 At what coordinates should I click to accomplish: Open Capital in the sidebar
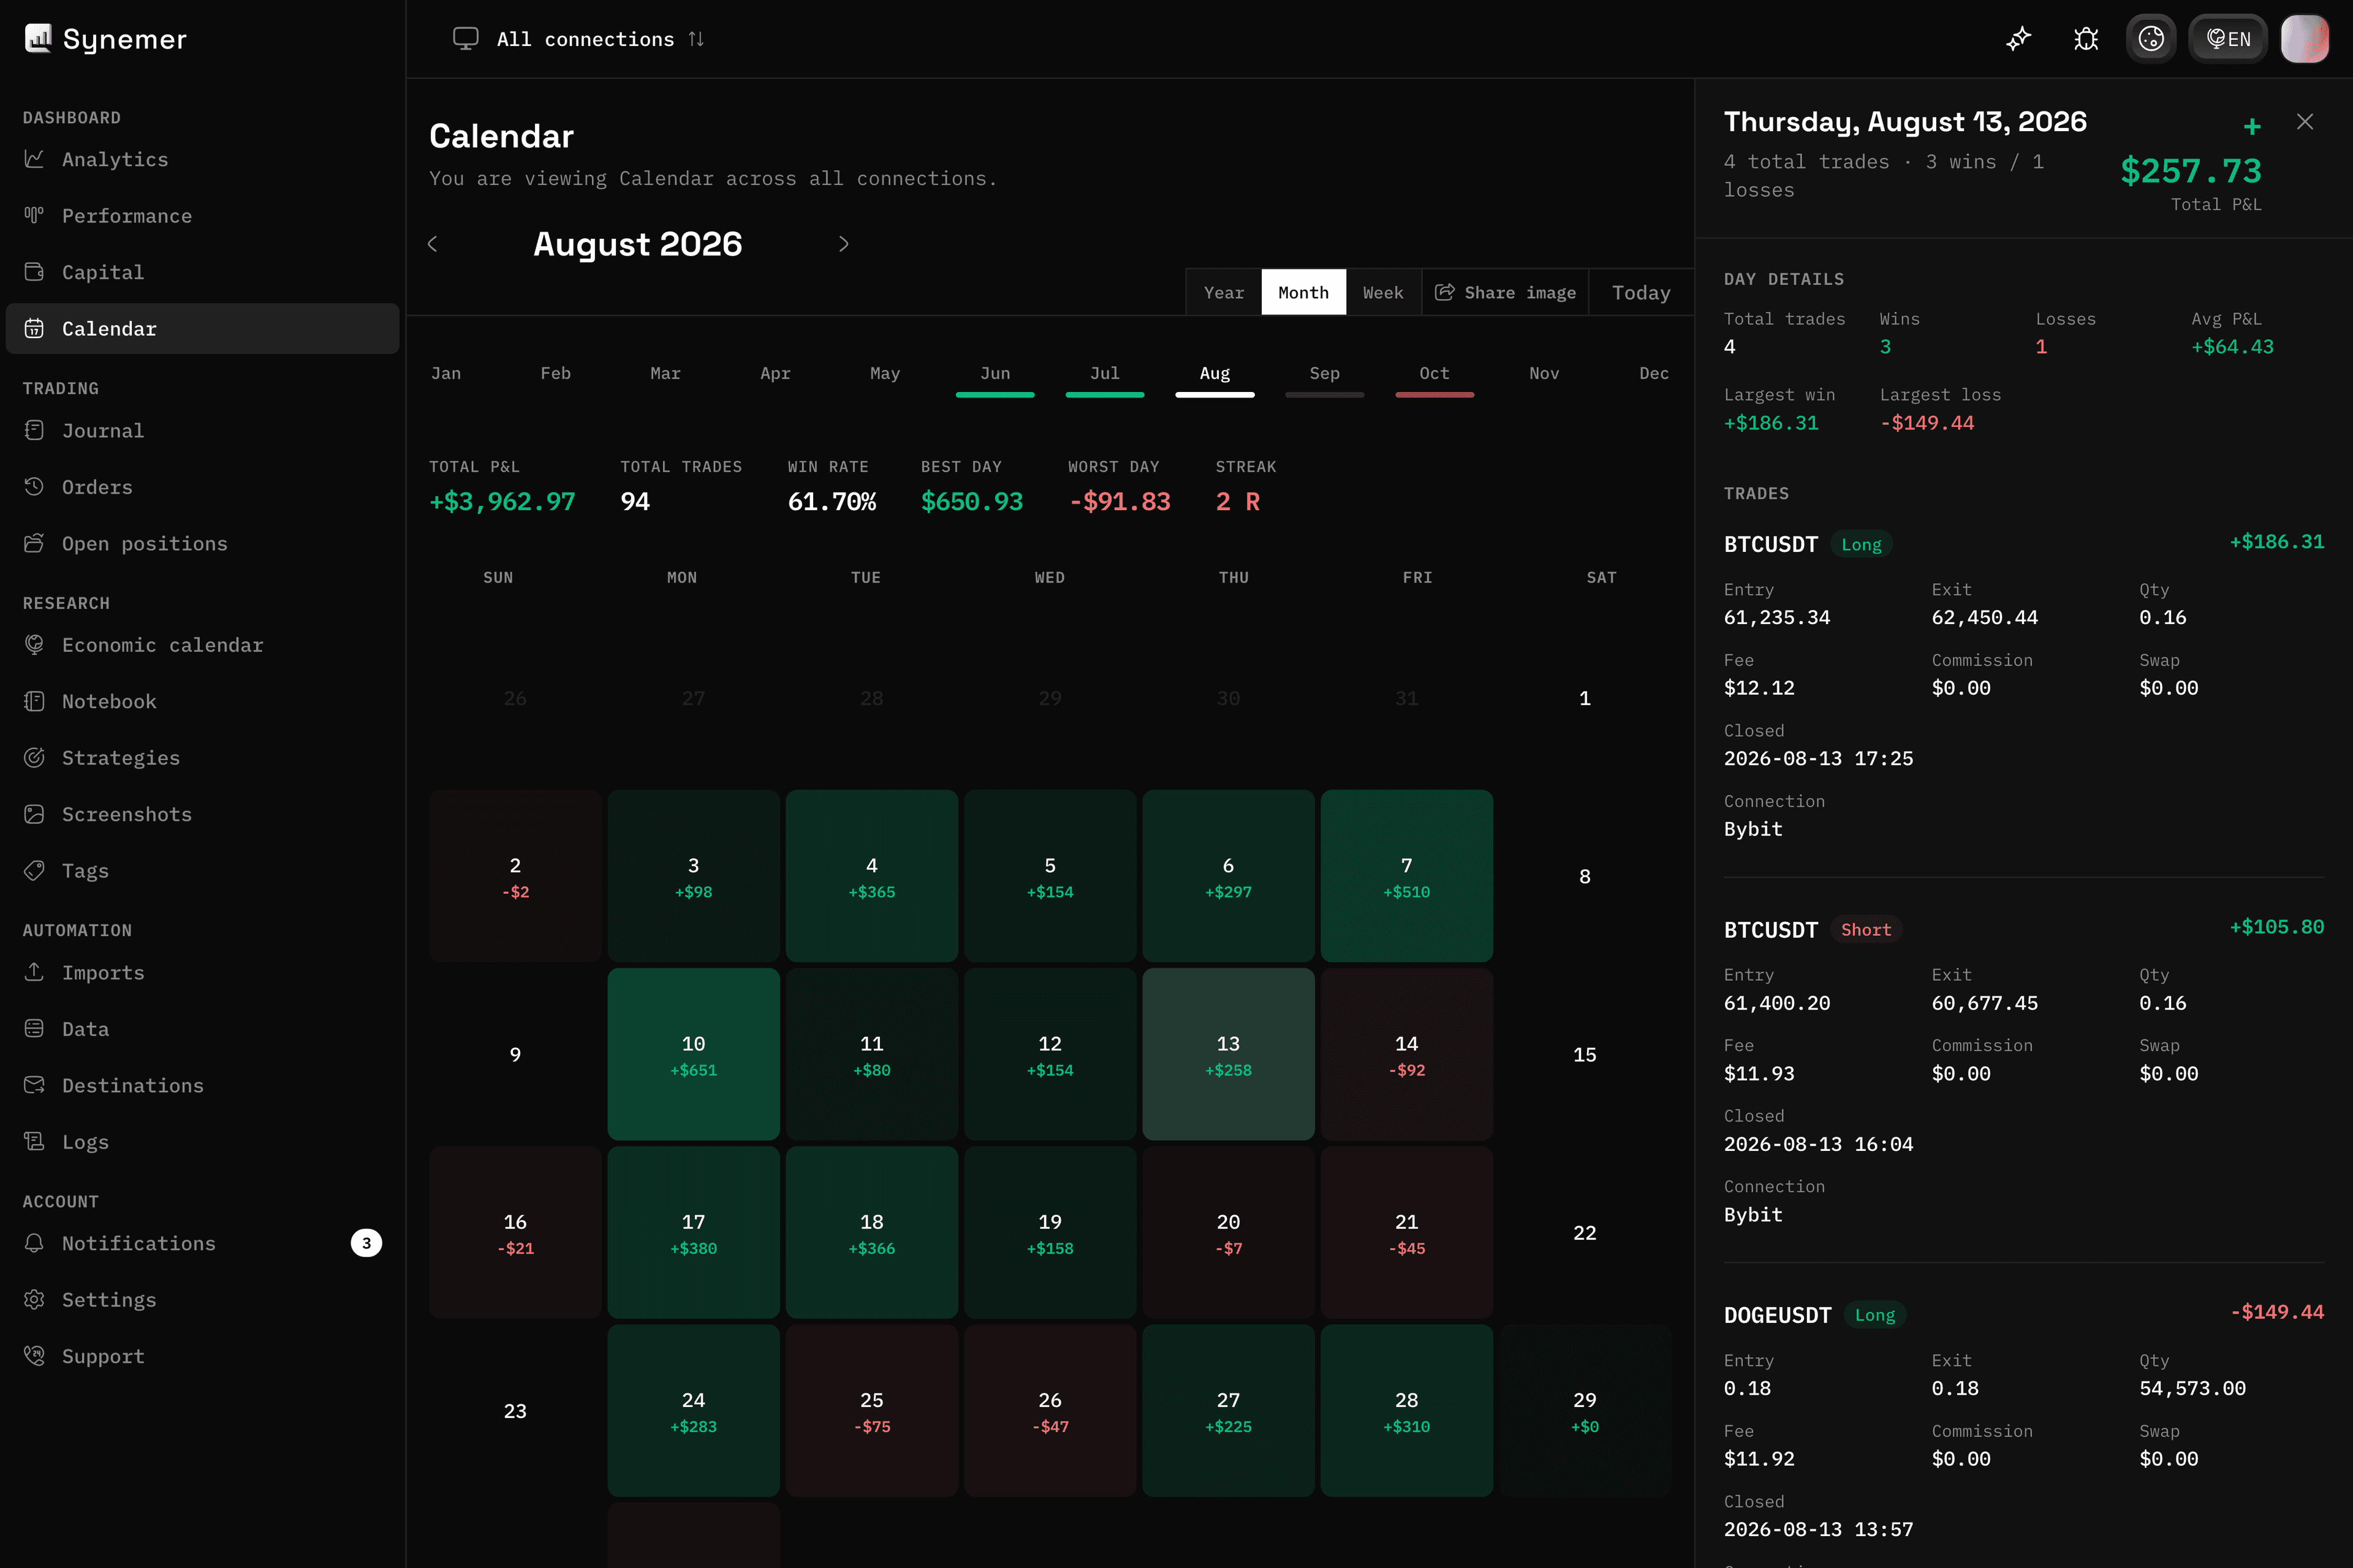click(203, 272)
